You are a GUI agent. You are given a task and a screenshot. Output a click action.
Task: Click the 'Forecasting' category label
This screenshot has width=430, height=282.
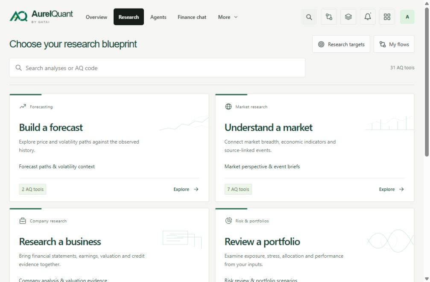pos(41,106)
